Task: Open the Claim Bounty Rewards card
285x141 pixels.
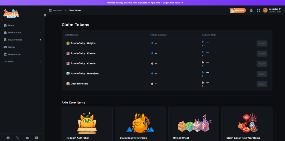Action: tap(140, 124)
